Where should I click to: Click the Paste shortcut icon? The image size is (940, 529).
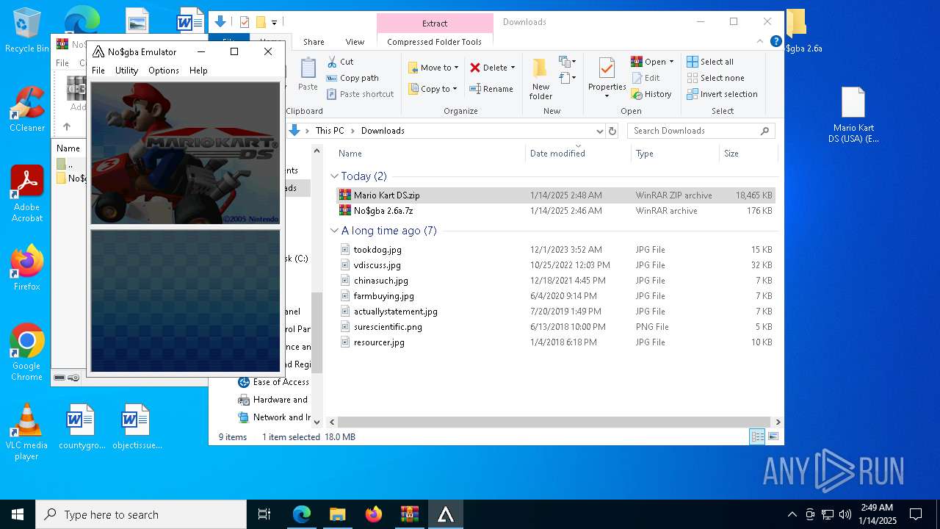332,94
